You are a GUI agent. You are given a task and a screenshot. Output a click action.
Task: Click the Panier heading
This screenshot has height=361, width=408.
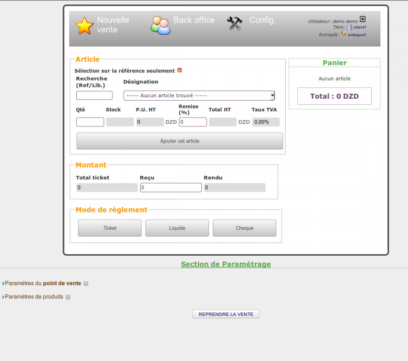click(x=335, y=63)
